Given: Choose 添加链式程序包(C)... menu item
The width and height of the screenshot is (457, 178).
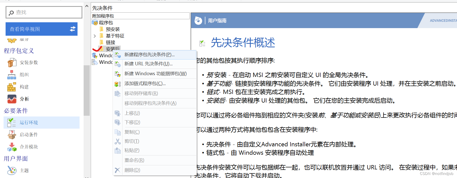Looking at the screenshot, I should pyautogui.click(x=155, y=84).
